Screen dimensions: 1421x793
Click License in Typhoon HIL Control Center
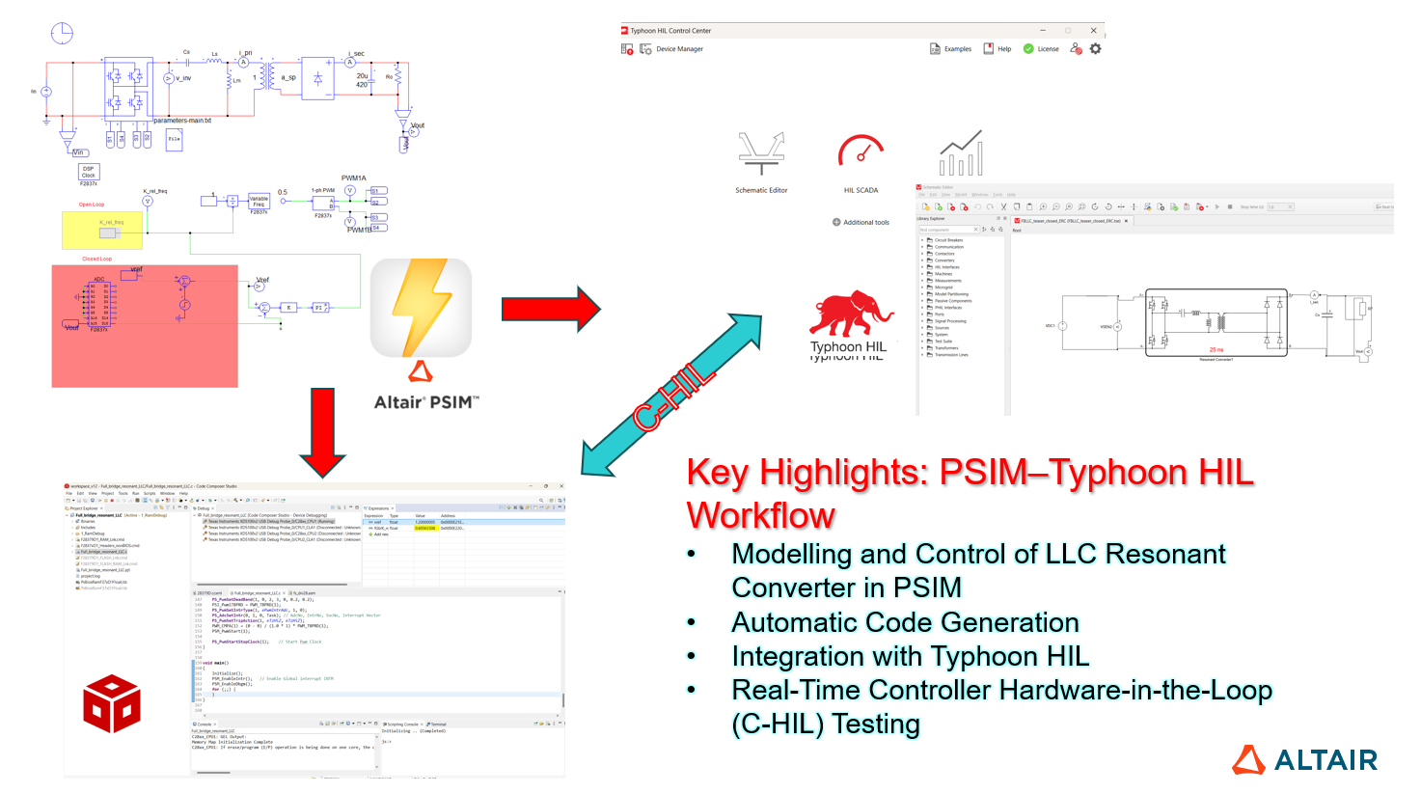pyautogui.click(x=1041, y=49)
